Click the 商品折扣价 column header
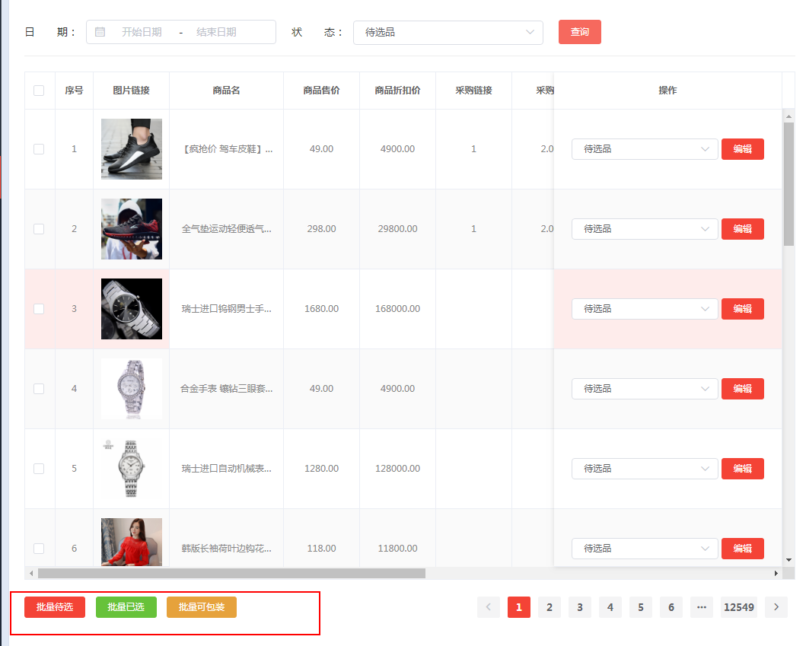Screen dimensions: 806x646 397,91
